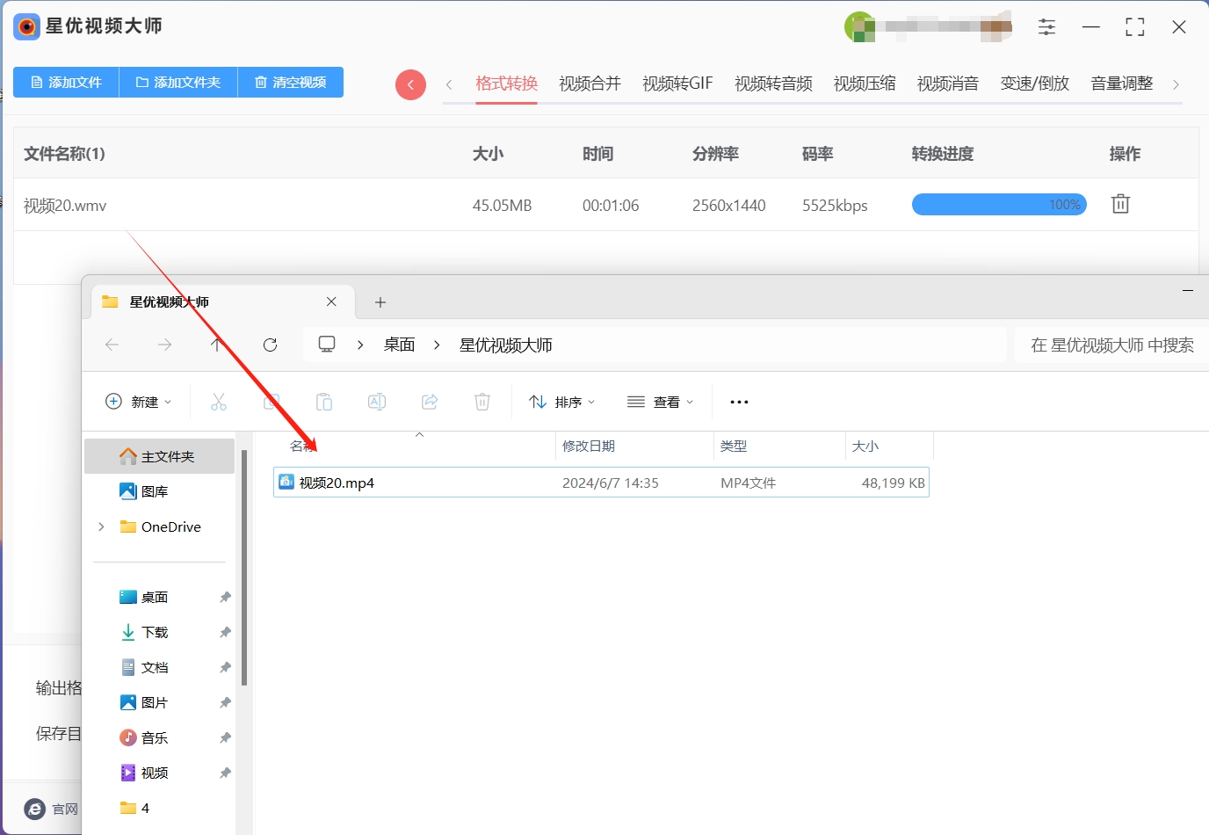The width and height of the screenshot is (1209, 835).
Task: Open the 官网 browser icon
Action: 34,809
